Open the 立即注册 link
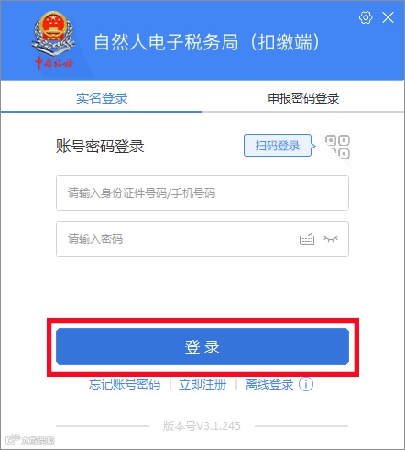Viewport: 405px width, 450px height. [202, 384]
